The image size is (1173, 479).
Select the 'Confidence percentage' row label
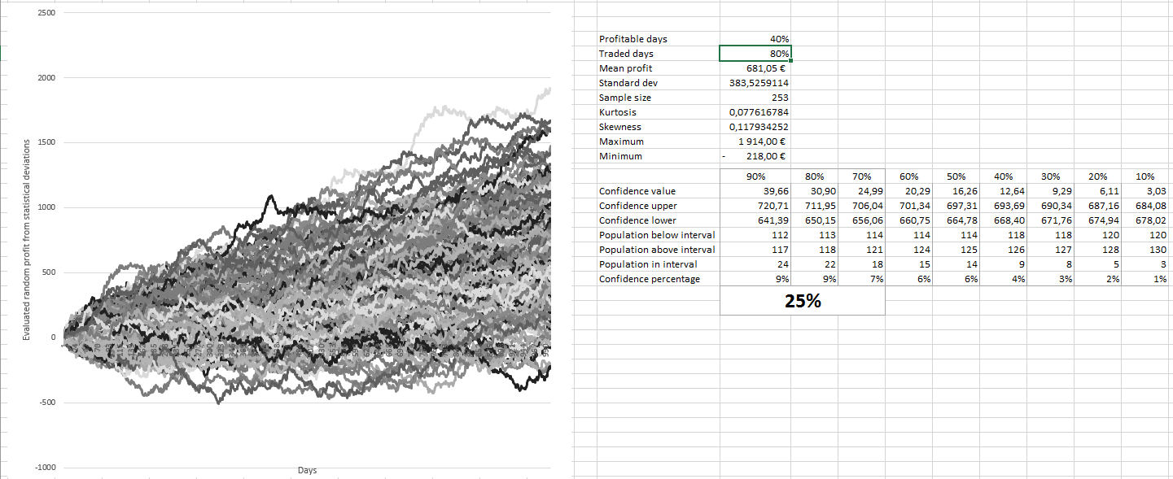[x=658, y=279]
